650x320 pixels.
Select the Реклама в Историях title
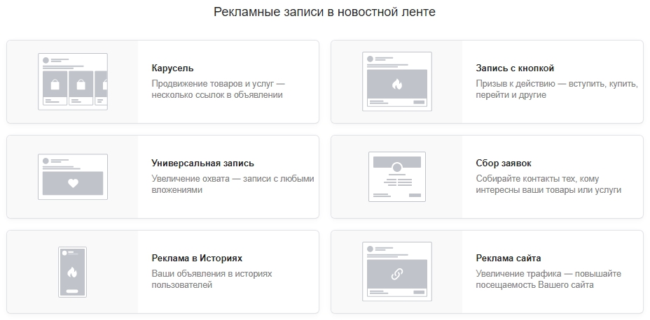[x=197, y=259]
